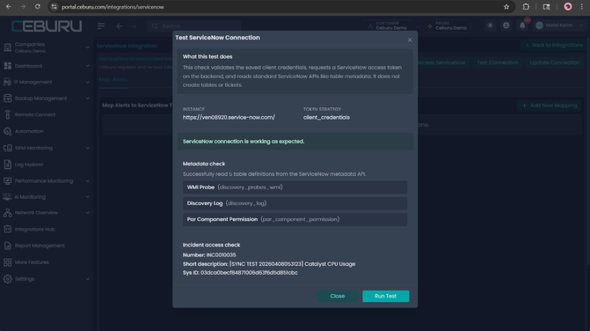Screen dimensions: 590x331
Task: Select the Map Alerts tab
Action: click(x=113, y=79)
